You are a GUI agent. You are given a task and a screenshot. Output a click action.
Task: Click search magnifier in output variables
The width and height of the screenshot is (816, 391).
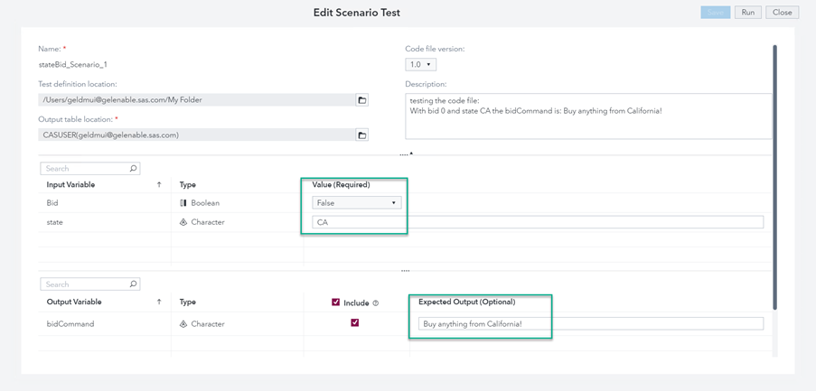(x=134, y=284)
